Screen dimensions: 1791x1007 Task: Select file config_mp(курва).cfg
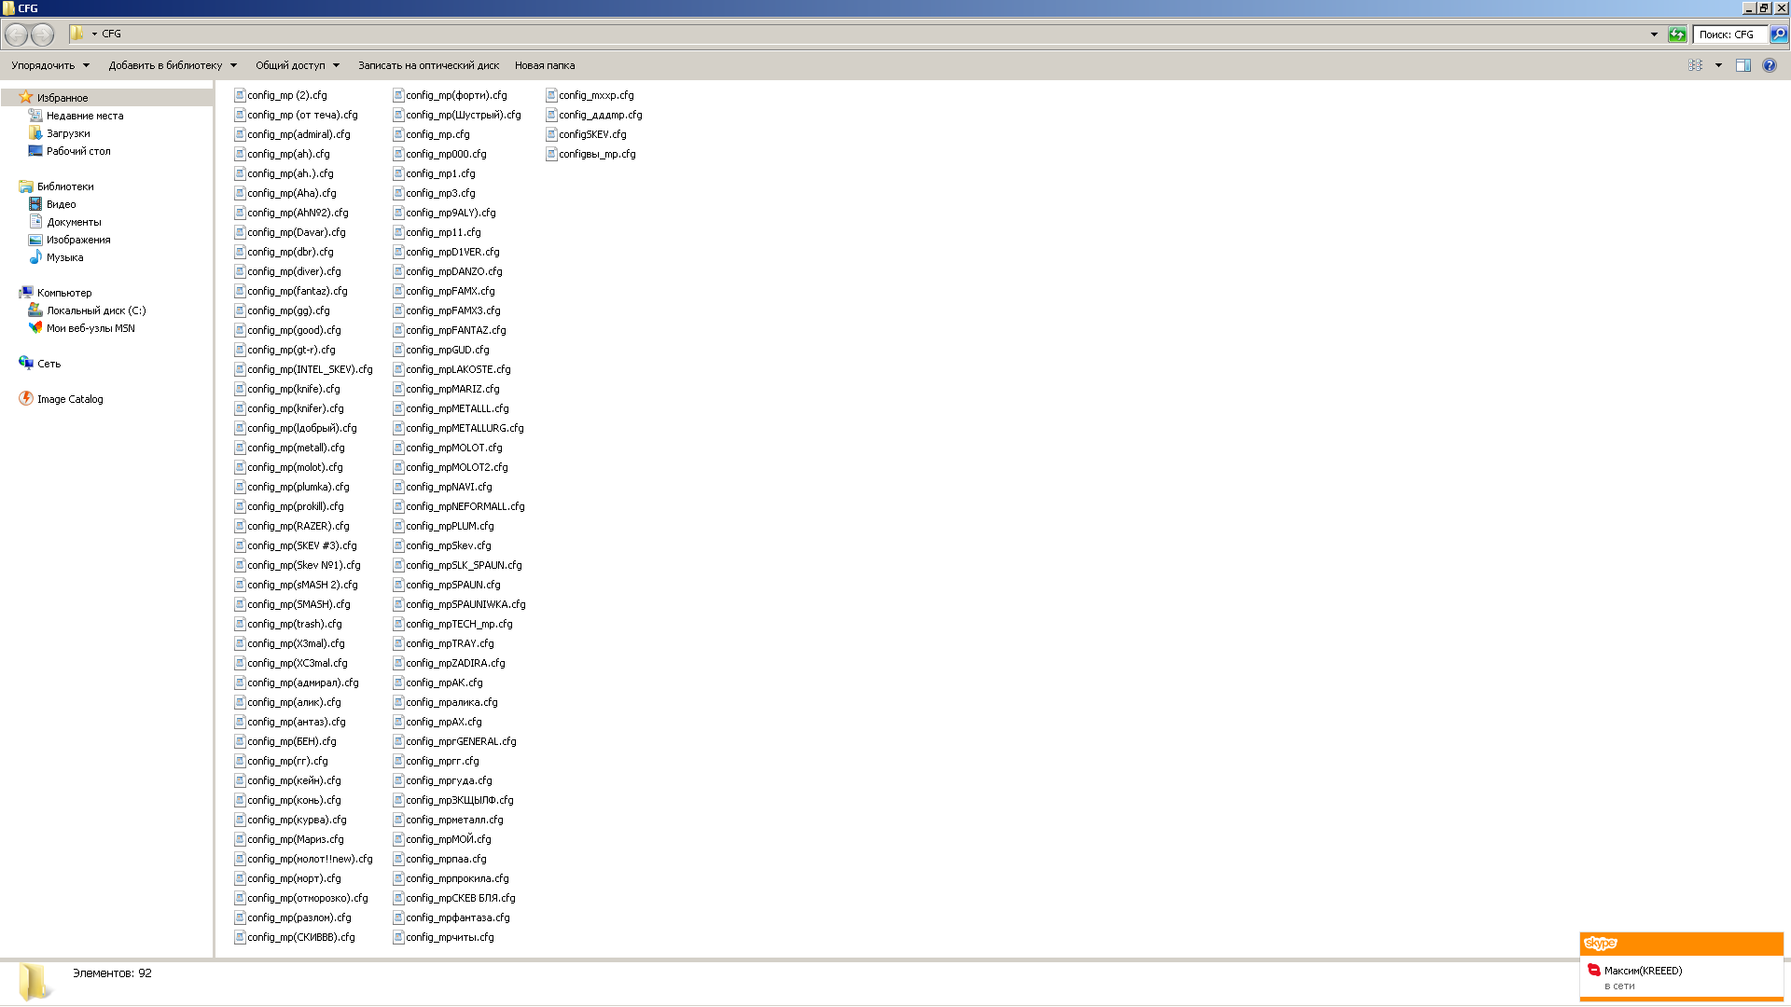click(290, 820)
